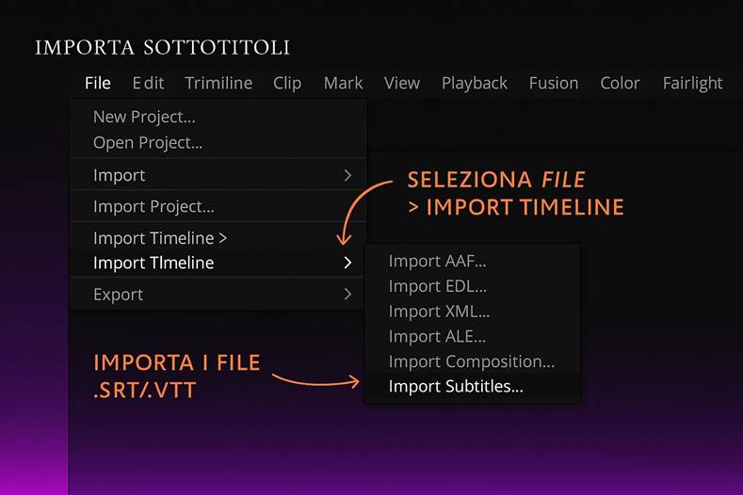Select Import XML... in submenu
This screenshot has height=495, width=743.
439,311
